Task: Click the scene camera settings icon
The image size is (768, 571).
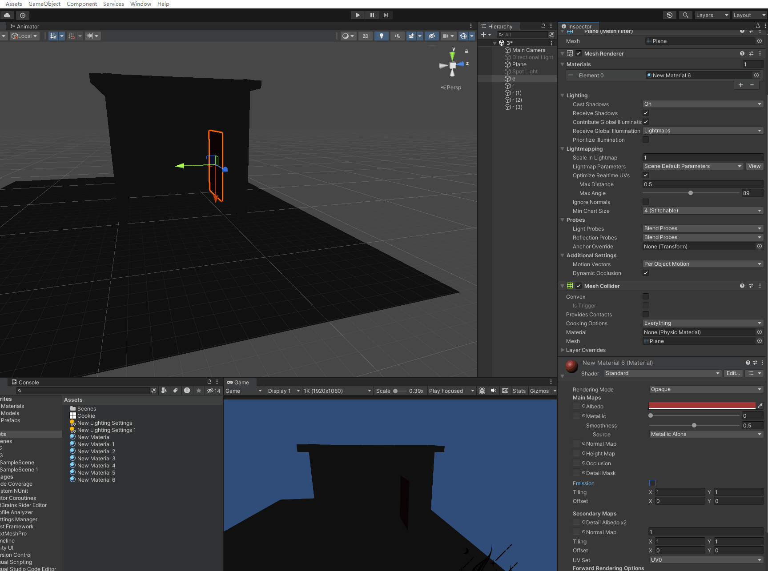Action: (x=446, y=36)
